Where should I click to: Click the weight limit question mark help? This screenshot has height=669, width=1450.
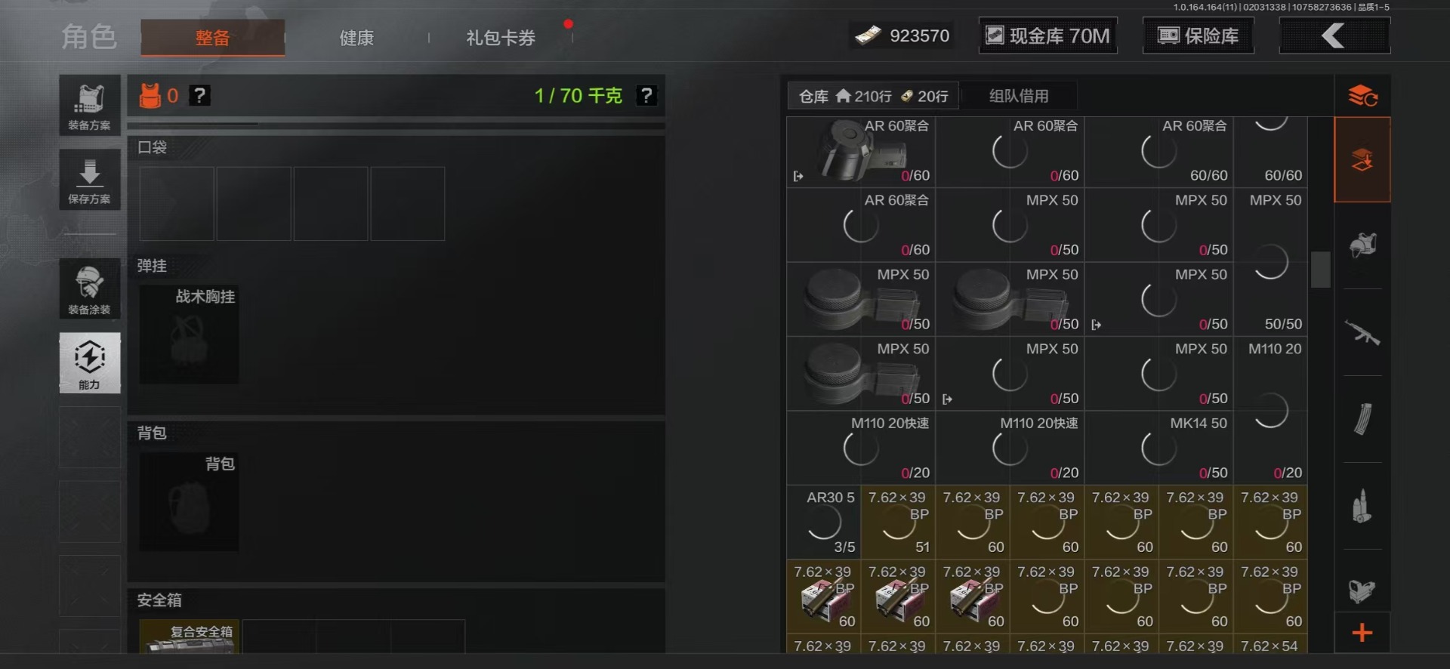(x=646, y=96)
